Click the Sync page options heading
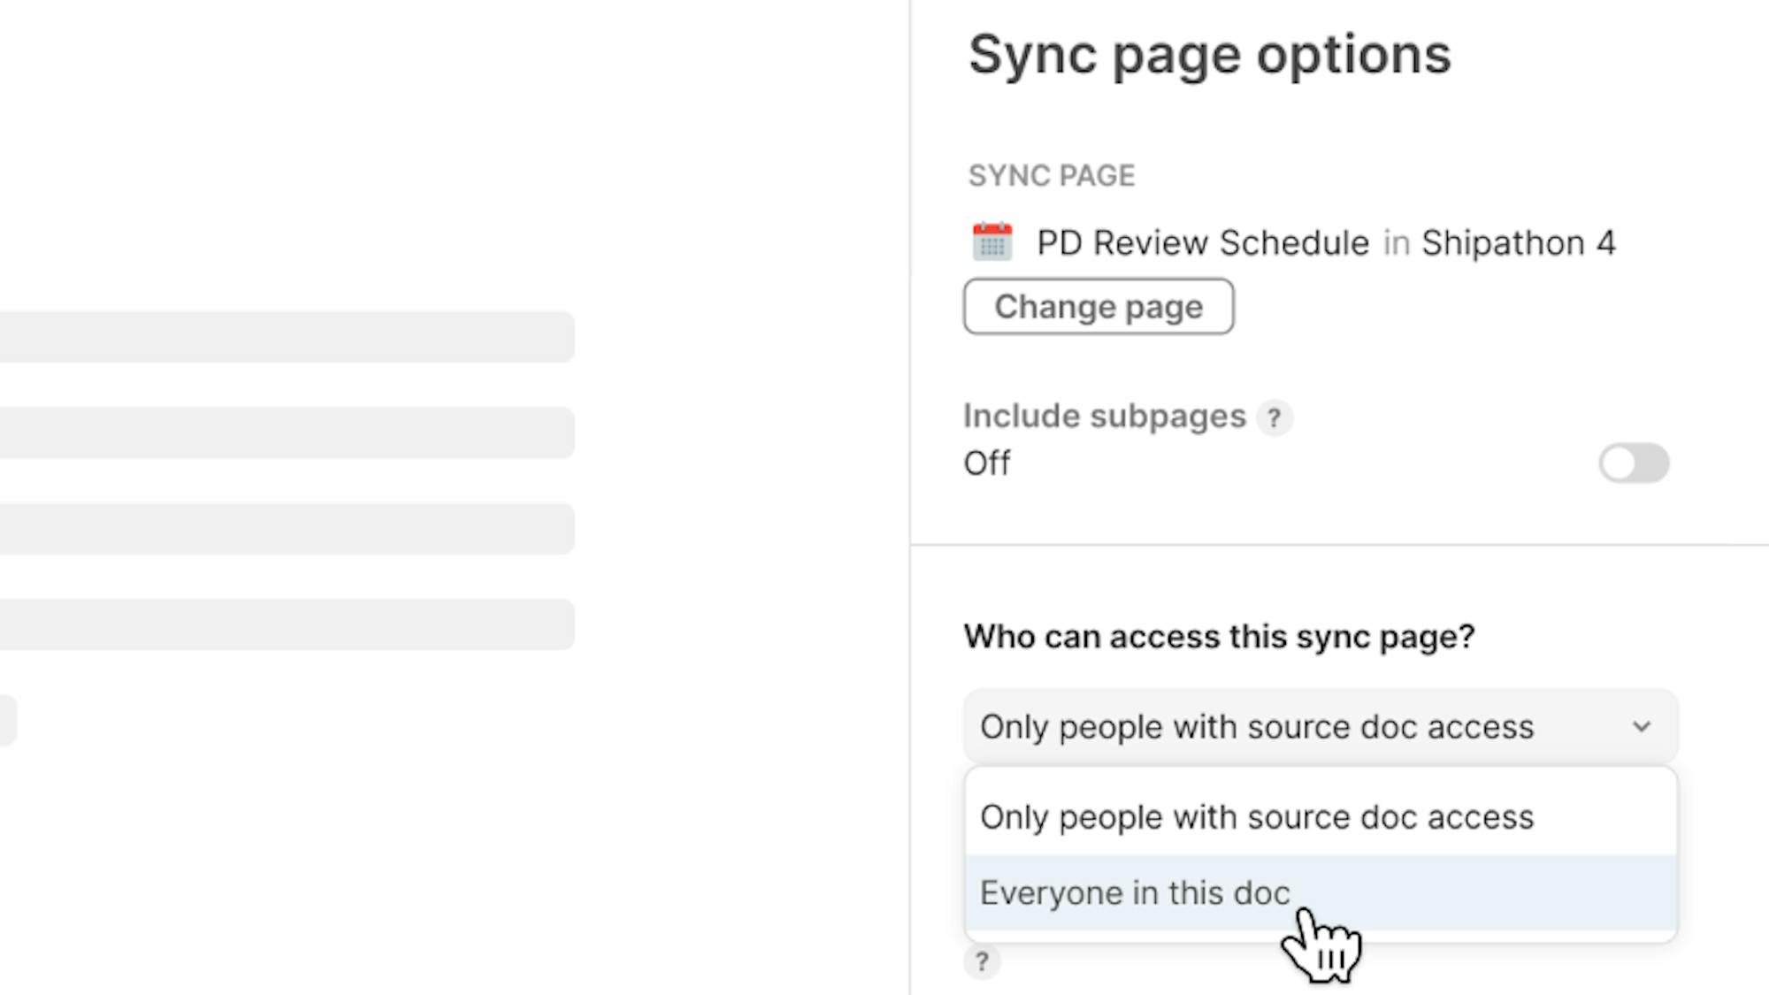 tap(1209, 55)
